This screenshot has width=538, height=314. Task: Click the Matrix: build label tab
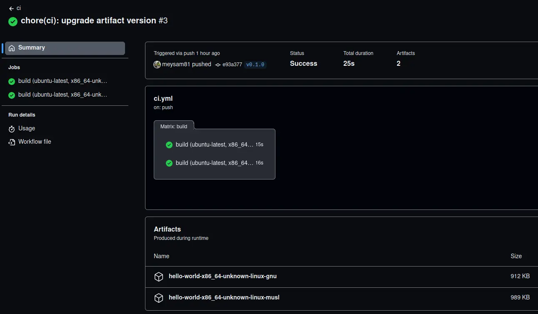(x=174, y=126)
